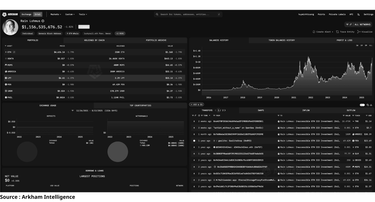Click the ETH Whale tag
375x202 pixels.
point(73,33)
